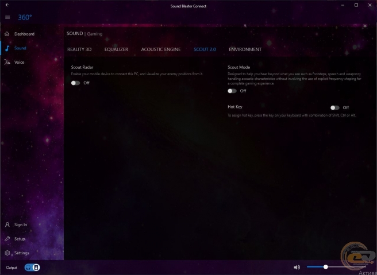Select speakers output icon
This screenshot has height=275, width=377.
click(36, 268)
